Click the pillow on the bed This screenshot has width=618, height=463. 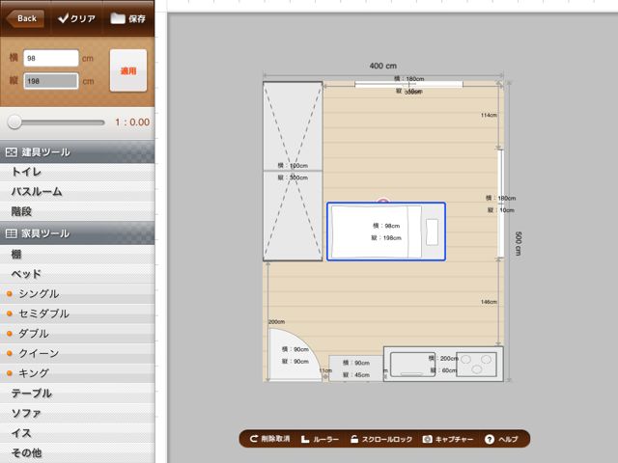(x=432, y=231)
